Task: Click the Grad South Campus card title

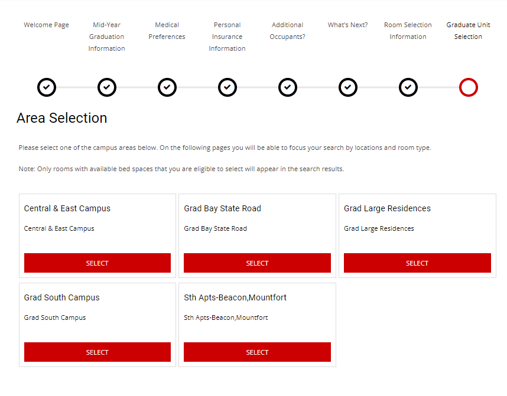Action: 62,297
